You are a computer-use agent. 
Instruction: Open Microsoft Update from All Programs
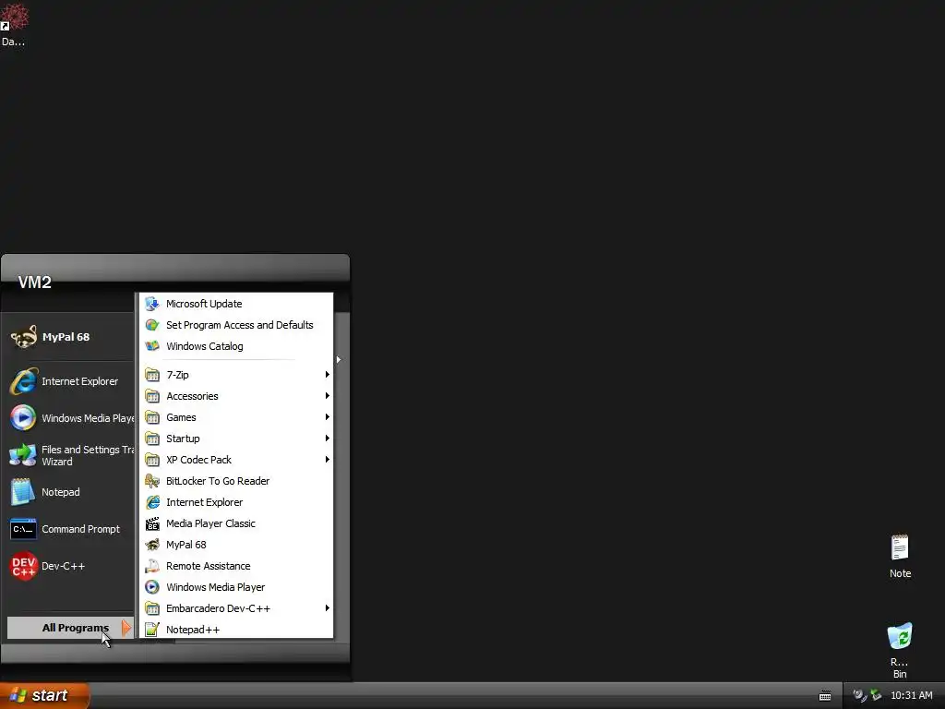click(x=235, y=304)
